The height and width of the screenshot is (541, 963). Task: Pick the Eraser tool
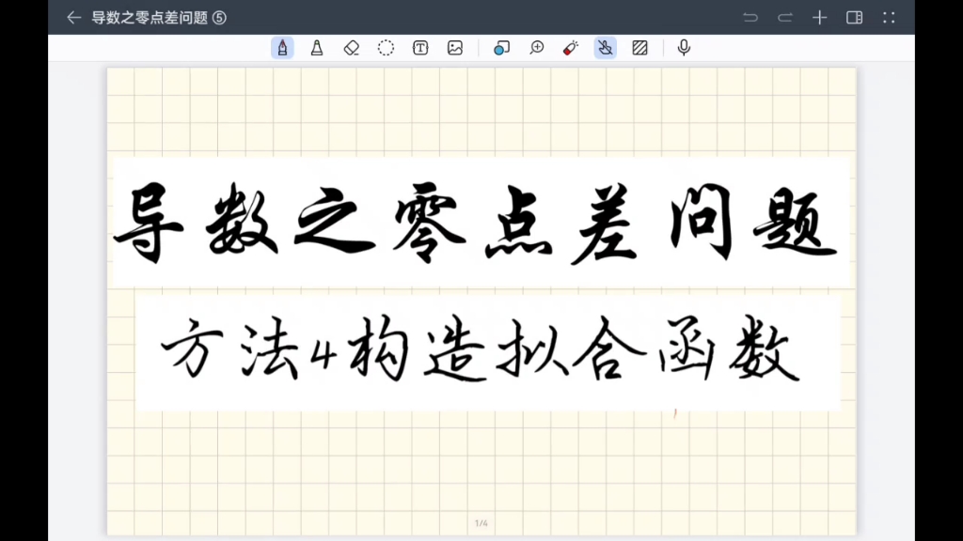[351, 47]
